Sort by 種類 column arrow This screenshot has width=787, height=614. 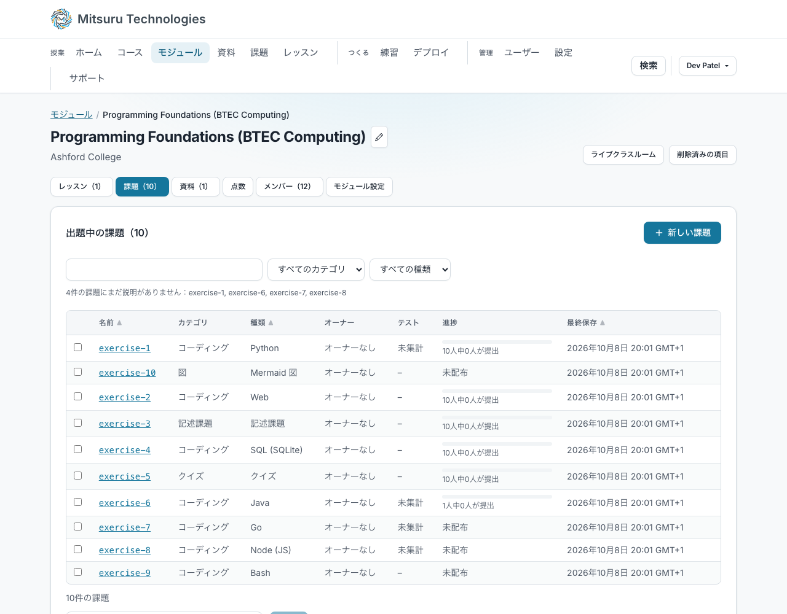(271, 323)
